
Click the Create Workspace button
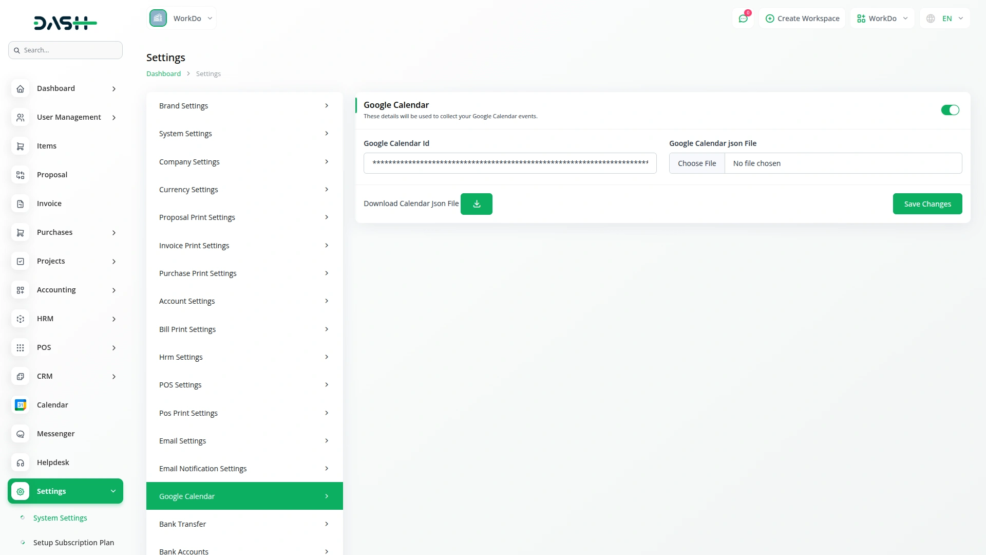pos(802,18)
